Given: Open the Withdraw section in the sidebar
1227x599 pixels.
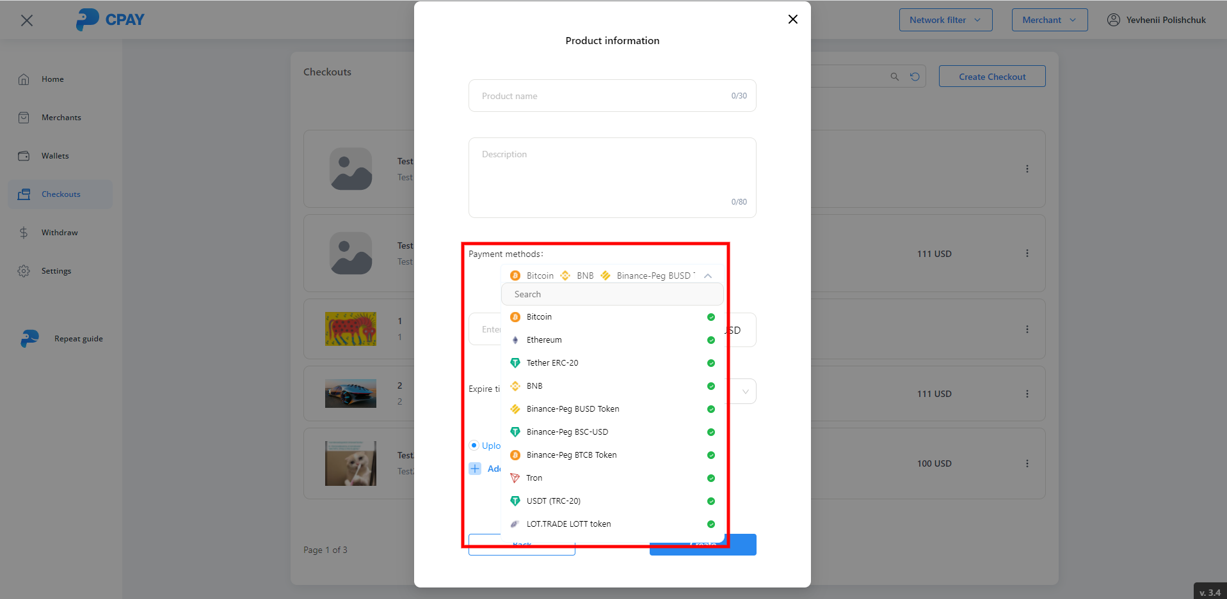Looking at the screenshot, I should [60, 233].
